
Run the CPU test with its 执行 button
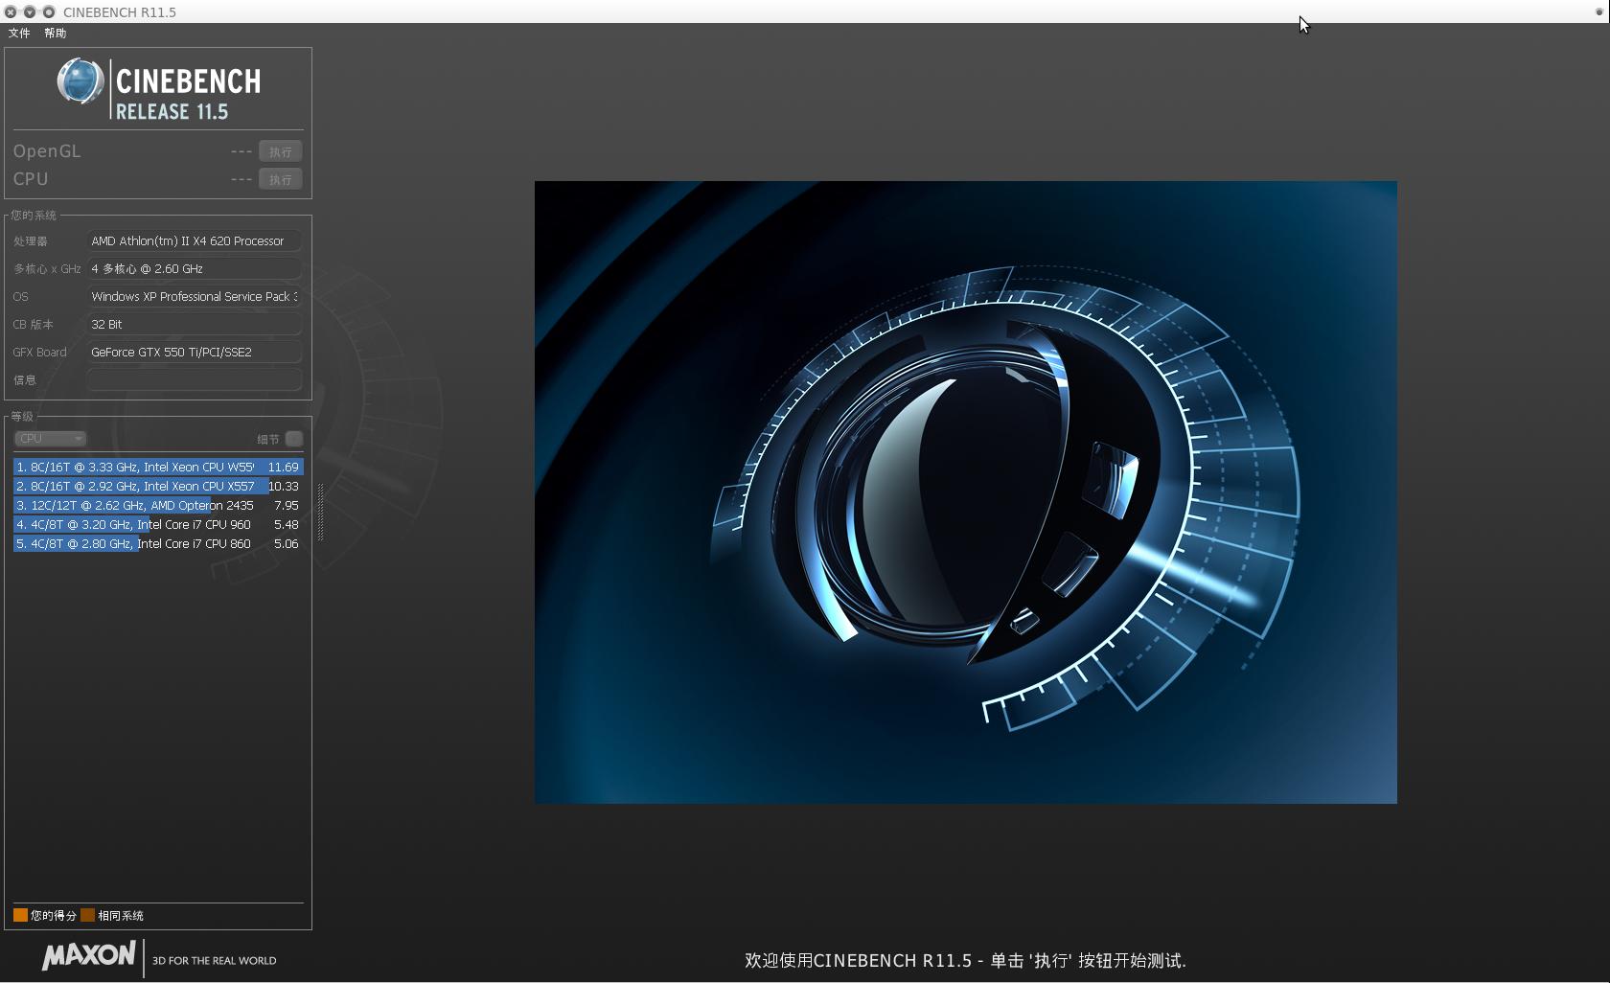tap(281, 179)
